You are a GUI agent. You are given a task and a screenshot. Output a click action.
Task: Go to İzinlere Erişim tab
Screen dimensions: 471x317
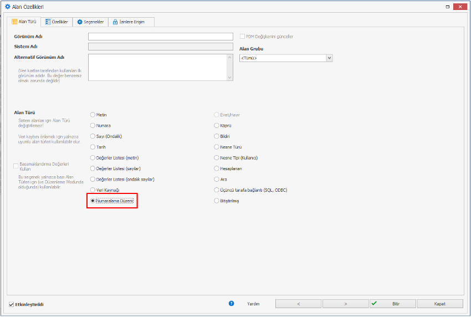(131, 22)
